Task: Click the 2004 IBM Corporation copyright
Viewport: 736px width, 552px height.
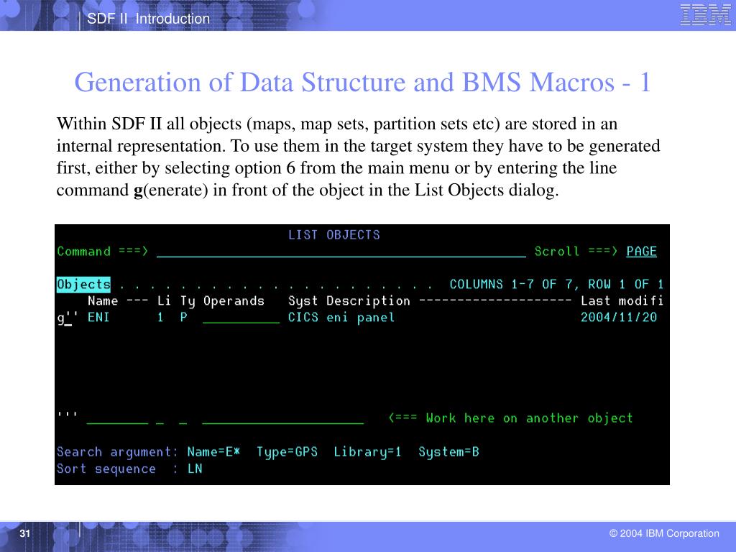Action: point(663,533)
